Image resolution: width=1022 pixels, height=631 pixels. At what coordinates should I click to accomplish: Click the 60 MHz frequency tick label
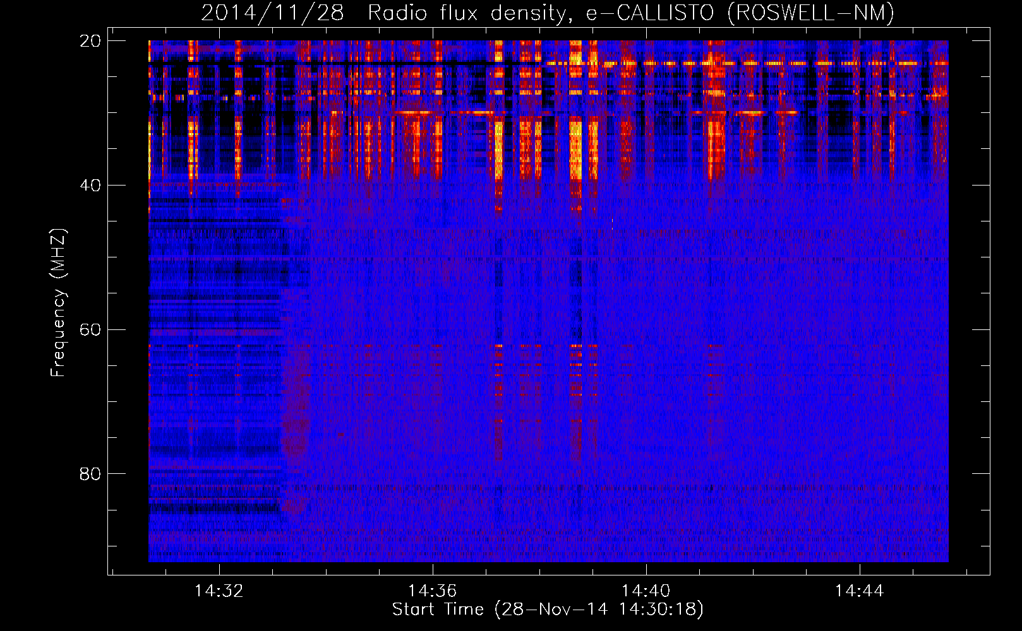click(90, 330)
